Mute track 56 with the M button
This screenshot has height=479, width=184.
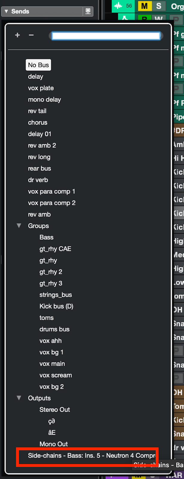(145, 6)
